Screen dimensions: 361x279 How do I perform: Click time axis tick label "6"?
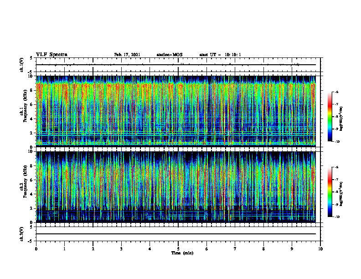207,249
